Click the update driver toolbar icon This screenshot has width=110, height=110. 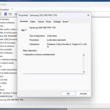[16, 14]
